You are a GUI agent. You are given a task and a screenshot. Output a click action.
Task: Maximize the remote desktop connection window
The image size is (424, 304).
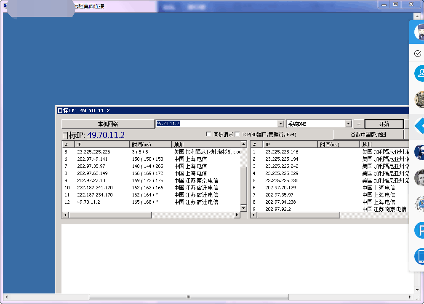click(395, 4)
